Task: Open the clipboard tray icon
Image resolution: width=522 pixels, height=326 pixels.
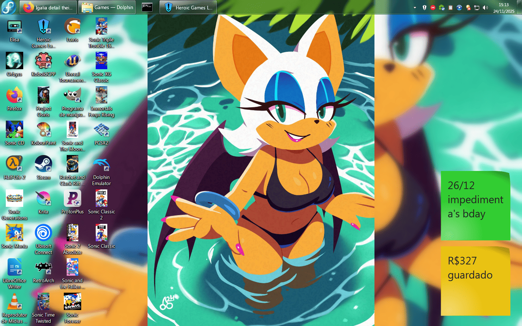Action: point(450,8)
